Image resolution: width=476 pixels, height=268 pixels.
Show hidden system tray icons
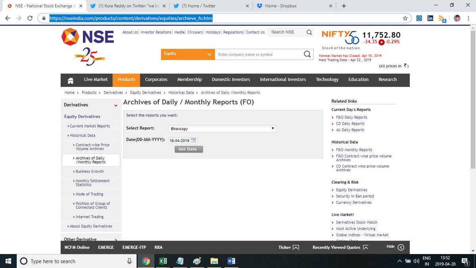coord(399,261)
